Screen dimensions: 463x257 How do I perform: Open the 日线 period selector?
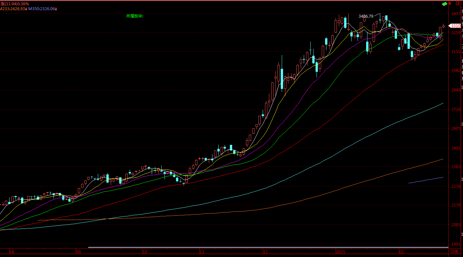454,251
